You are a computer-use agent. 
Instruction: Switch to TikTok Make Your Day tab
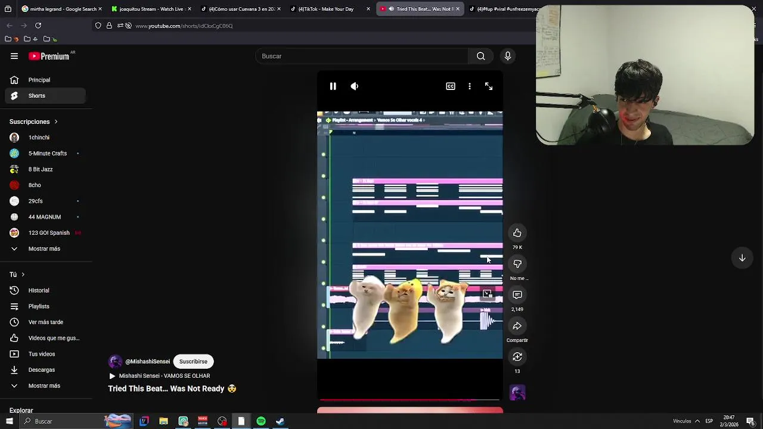pos(330,9)
